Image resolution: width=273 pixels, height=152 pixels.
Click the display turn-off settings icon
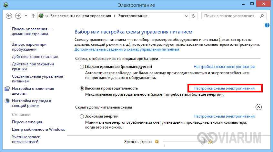[x=7, y=89]
